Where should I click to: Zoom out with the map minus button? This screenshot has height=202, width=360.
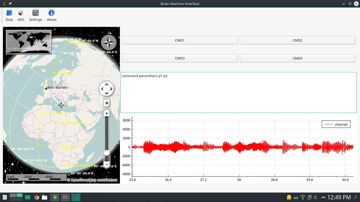107,164
